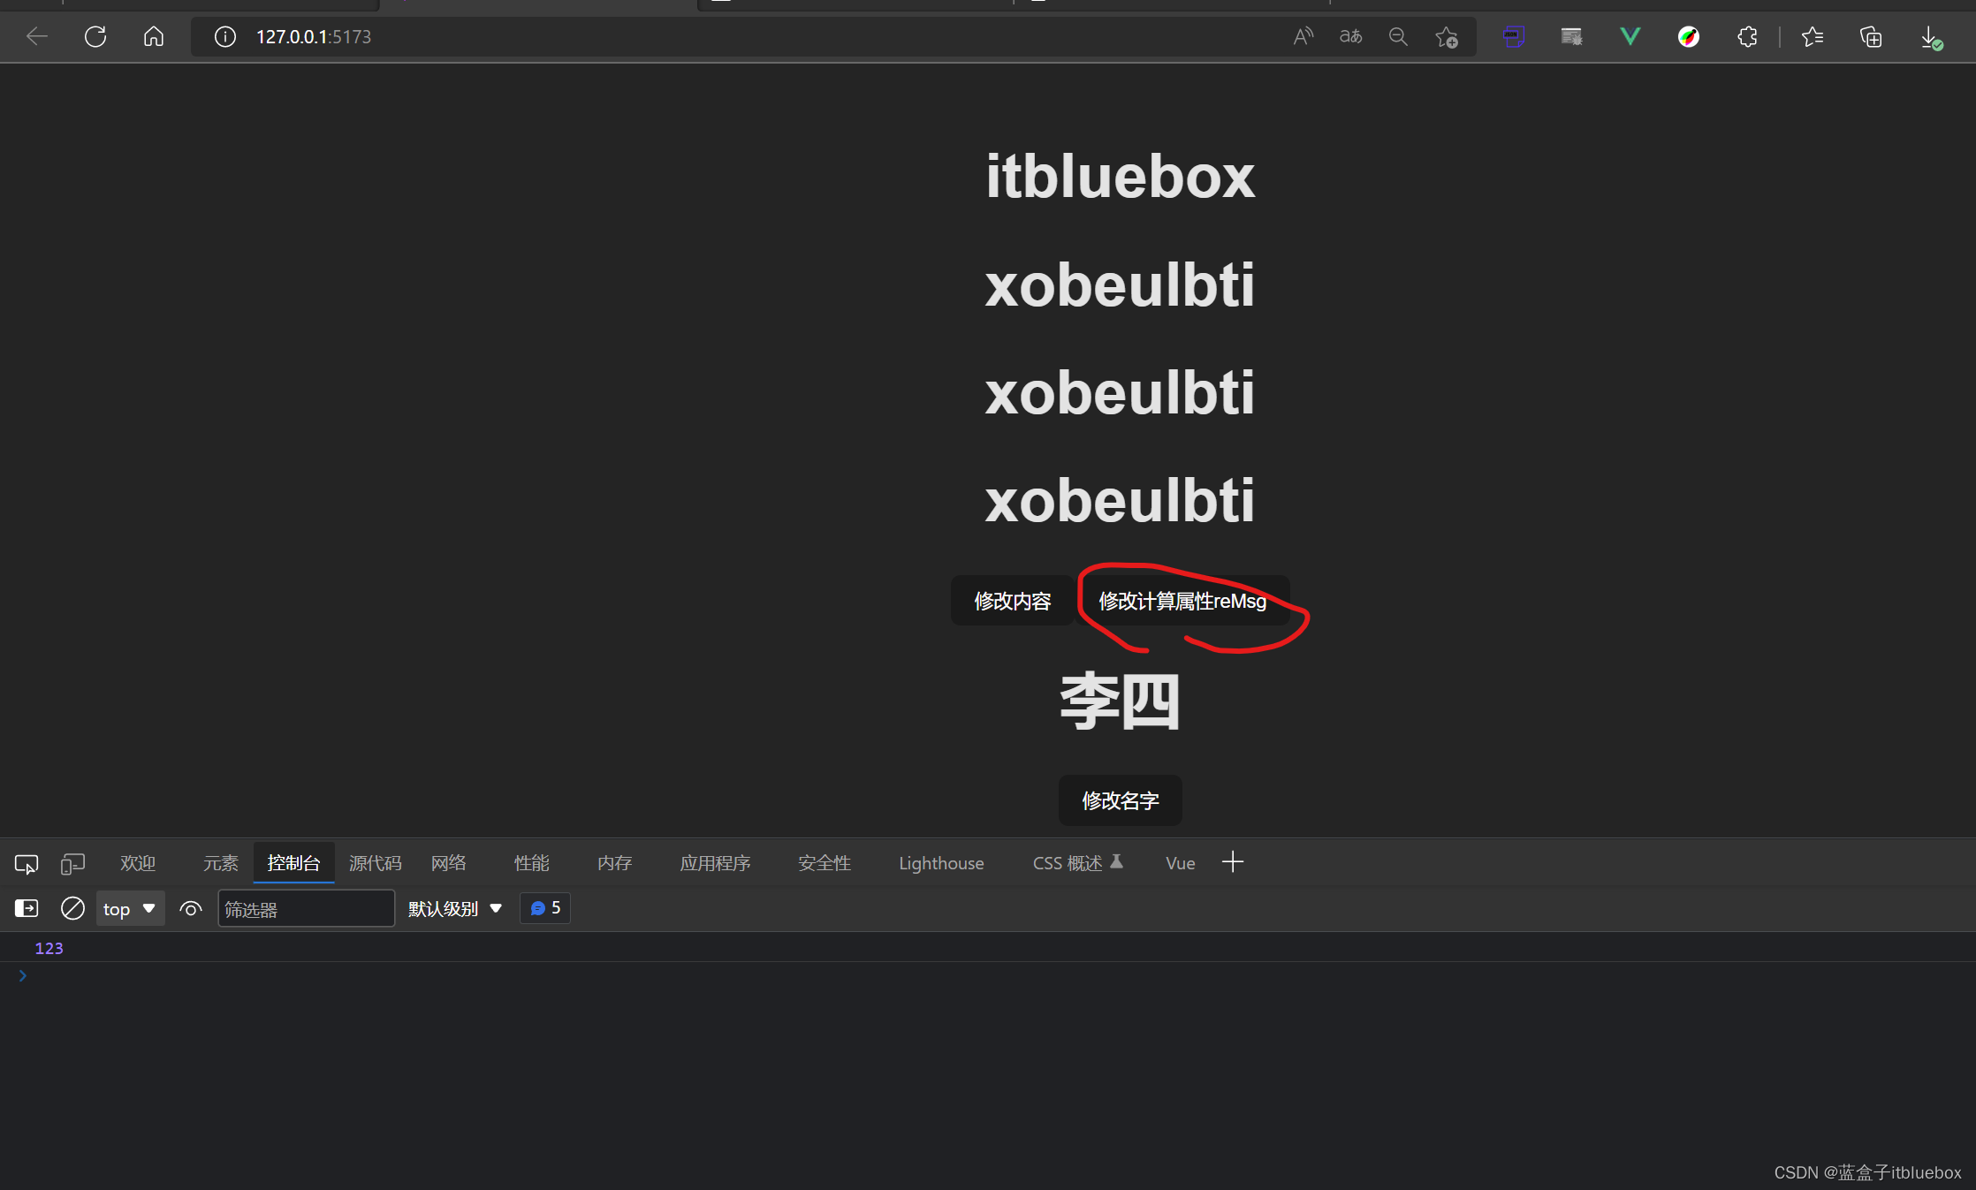Screen dimensions: 1976x1190
Task: Open the extensions puzzle icon
Action: pyautogui.click(x=1747, y=36)
